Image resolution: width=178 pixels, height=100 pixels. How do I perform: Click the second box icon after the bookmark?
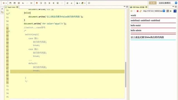coord(45,3)
